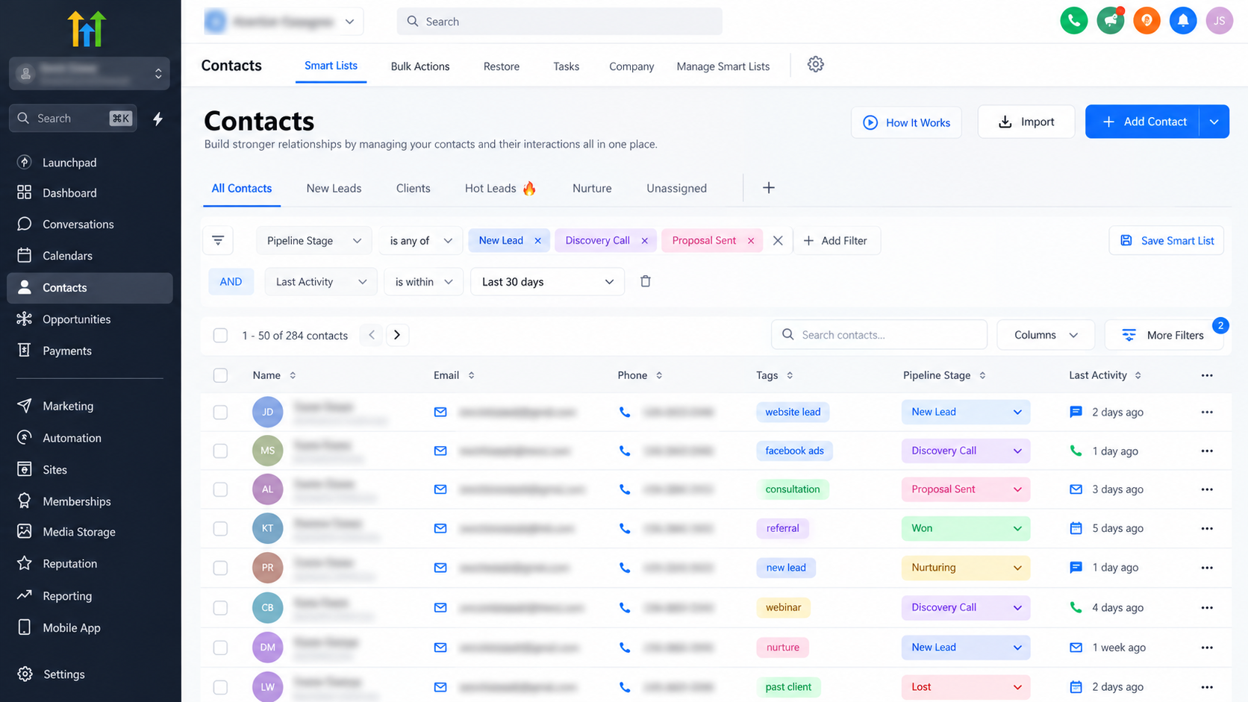Click the lightning bolt quick actions icon

(x=158, y=119)
